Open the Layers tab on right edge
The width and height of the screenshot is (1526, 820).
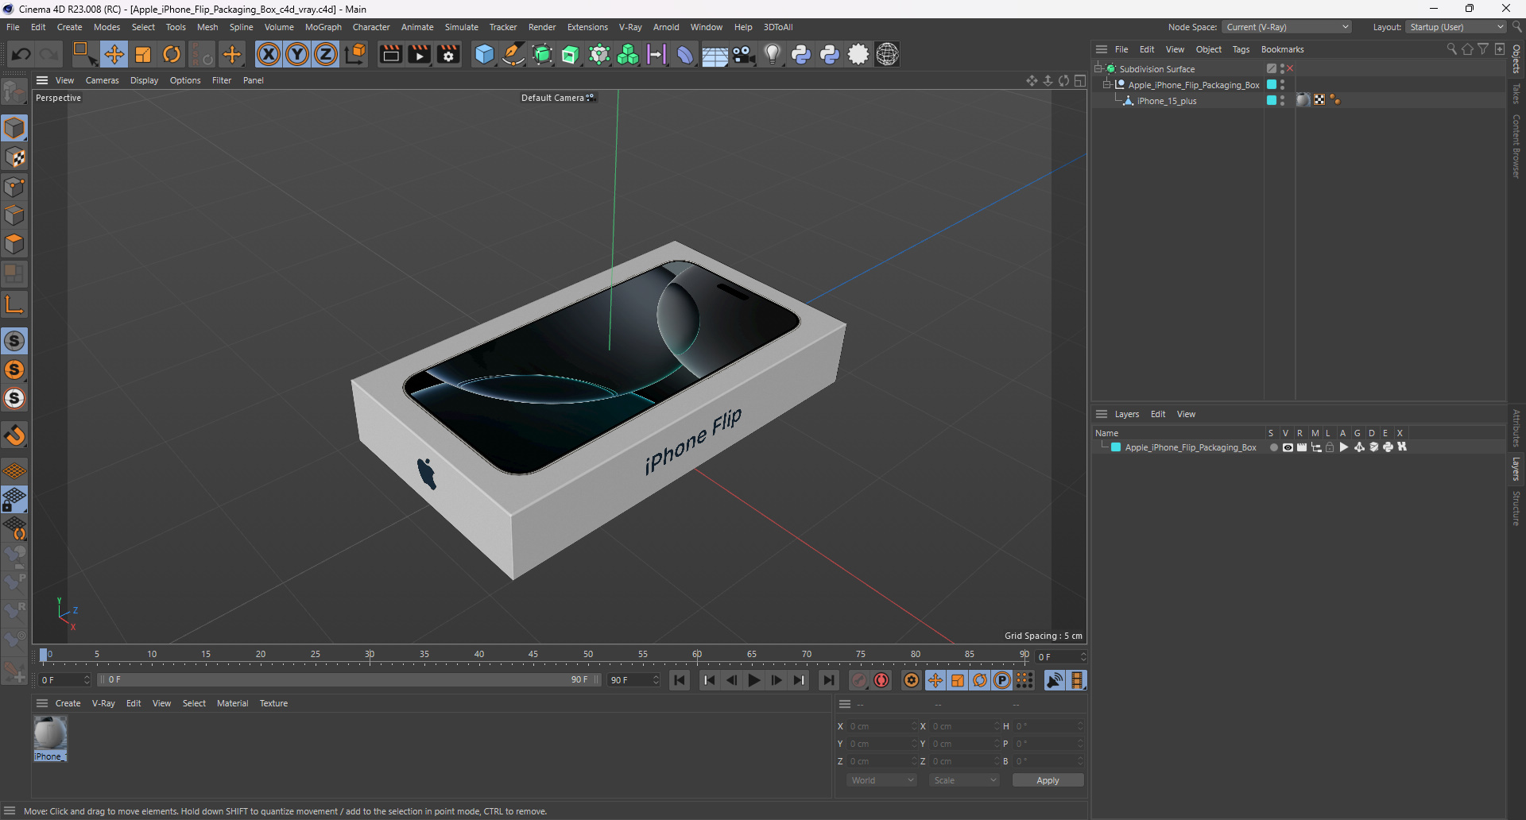click(x=1516, y=469)
